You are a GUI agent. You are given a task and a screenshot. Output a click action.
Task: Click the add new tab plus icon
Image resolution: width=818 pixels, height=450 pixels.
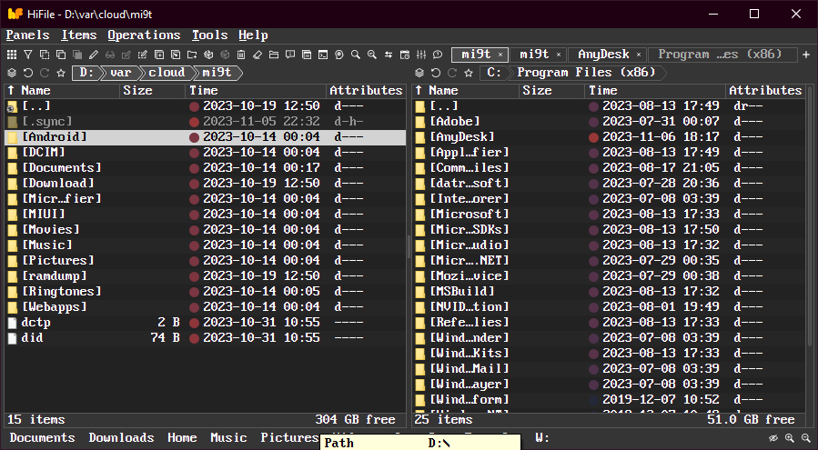(x=806, y=55)
